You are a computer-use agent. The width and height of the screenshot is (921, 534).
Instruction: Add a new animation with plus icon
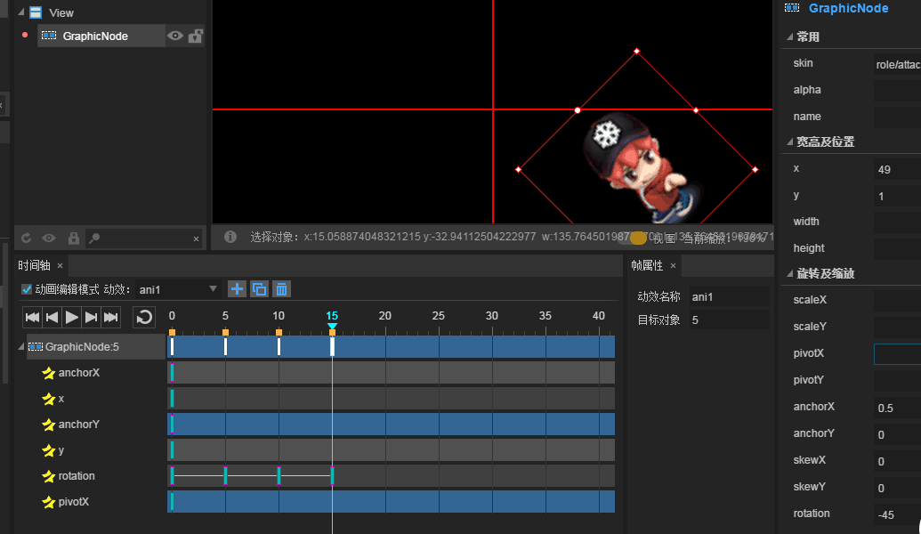(237, 289)
